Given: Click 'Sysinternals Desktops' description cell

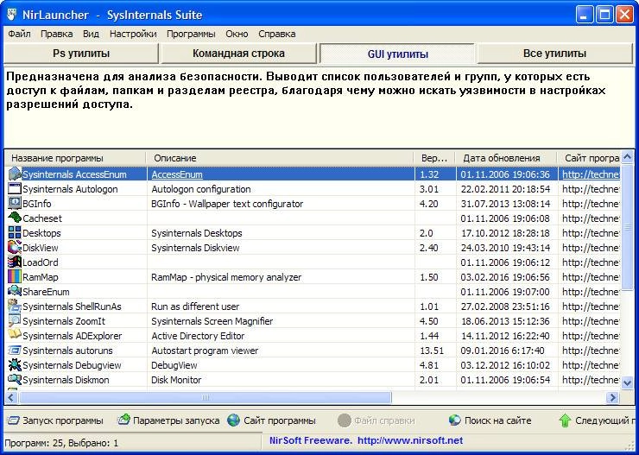Looking at the screenshot, I should [197, 233].
